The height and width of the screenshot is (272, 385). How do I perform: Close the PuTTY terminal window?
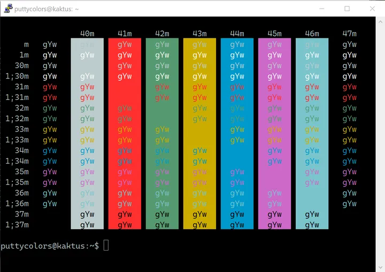(x=372, y=9)
